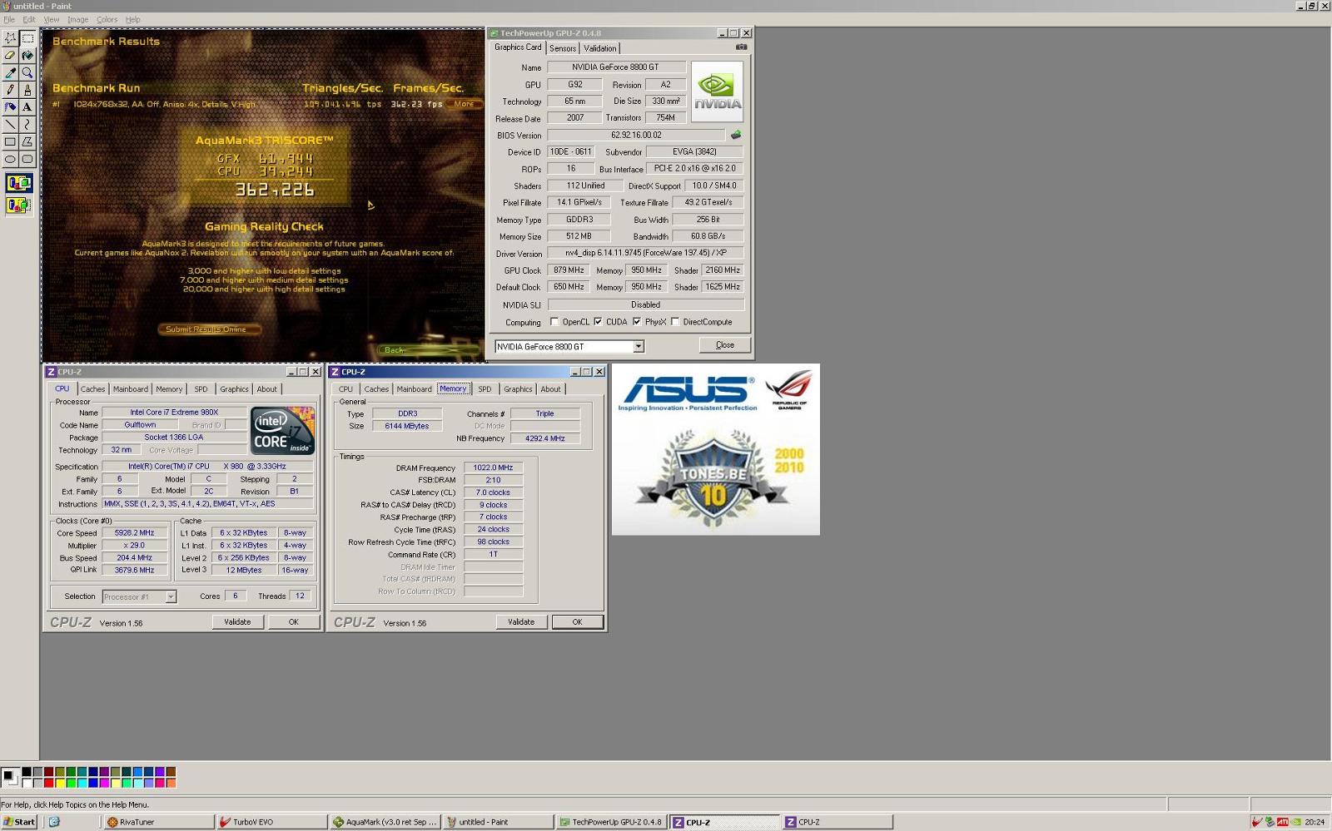Click OK in the right CPU-Z window
The height and width of the screenshot is (831, 1332).
[578, 622]
